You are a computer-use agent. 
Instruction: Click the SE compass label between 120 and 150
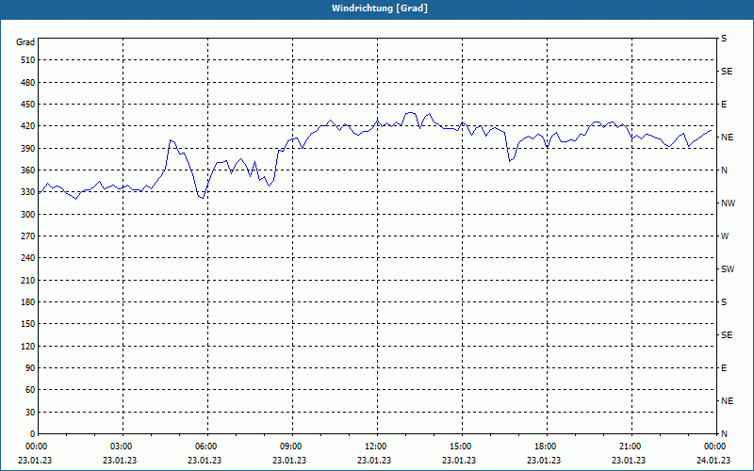coord(727,335)
